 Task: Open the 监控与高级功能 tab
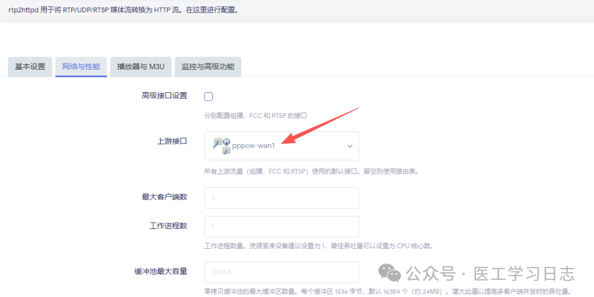point(208,67)
